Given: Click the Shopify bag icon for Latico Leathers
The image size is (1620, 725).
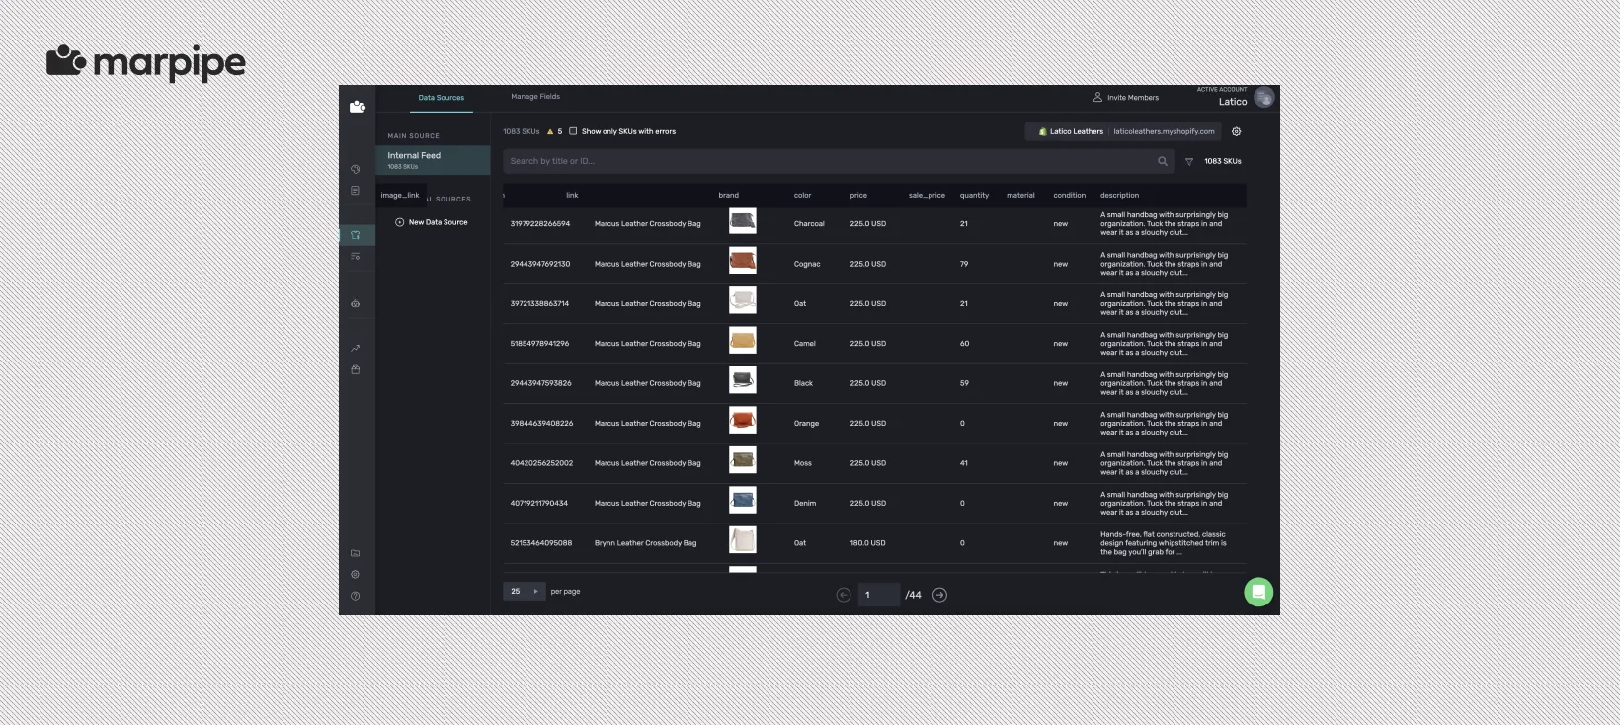Looking at the screenshot, I should [x=1042, y=131].
